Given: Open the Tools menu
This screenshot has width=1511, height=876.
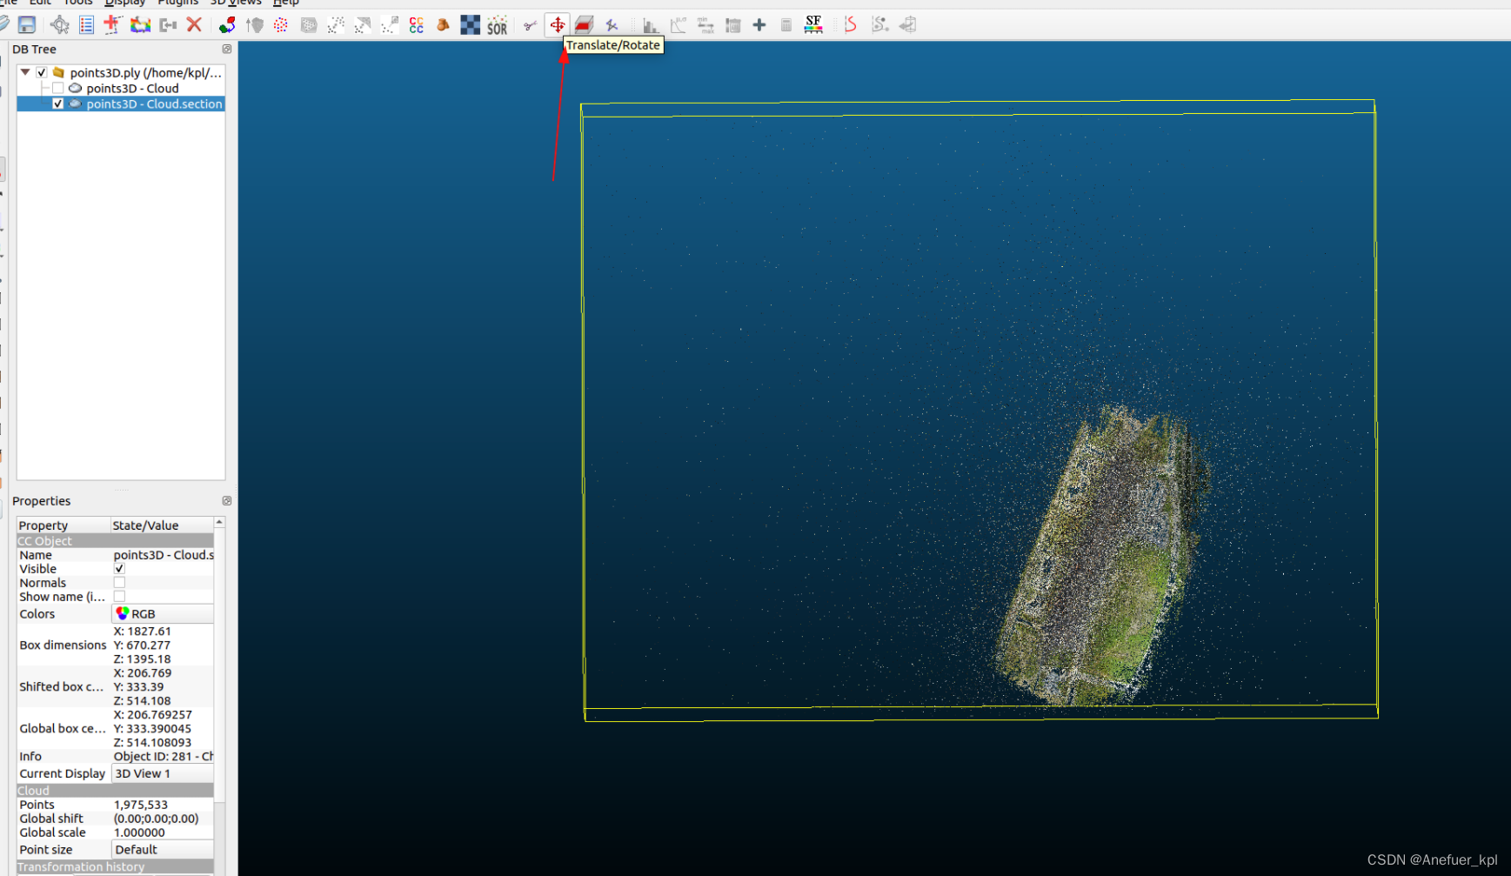Looking at the screenshot, I should coord(77,3).
